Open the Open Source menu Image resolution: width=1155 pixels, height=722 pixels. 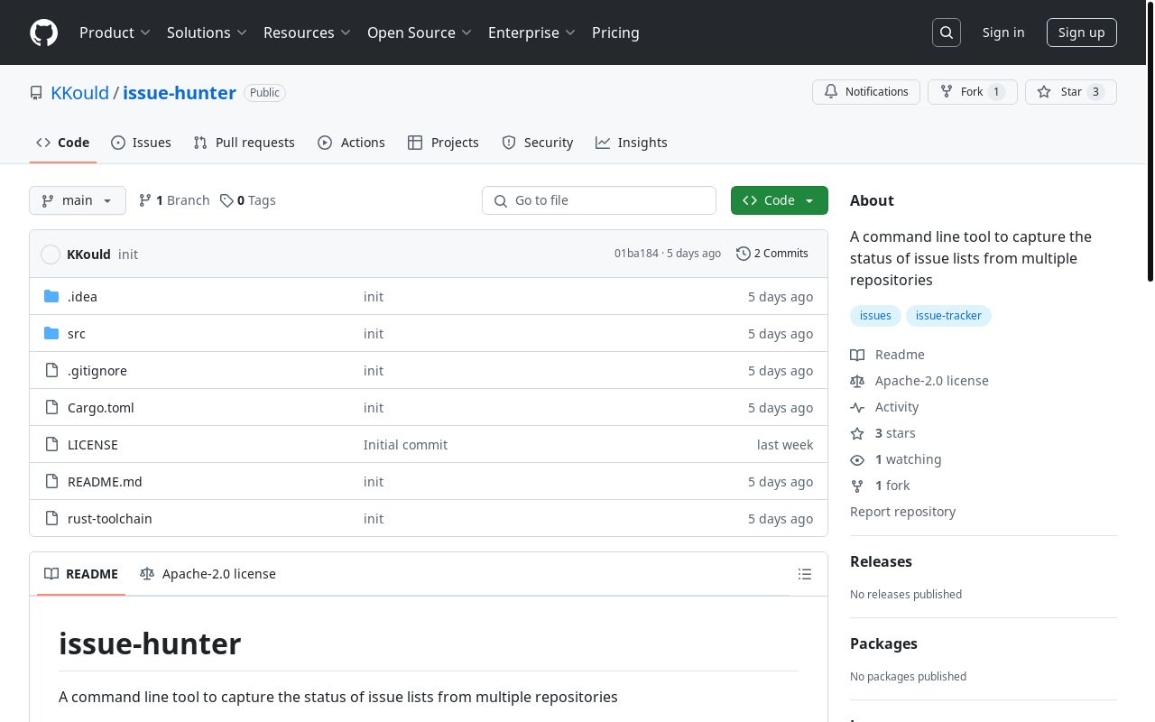coord(419,32)
